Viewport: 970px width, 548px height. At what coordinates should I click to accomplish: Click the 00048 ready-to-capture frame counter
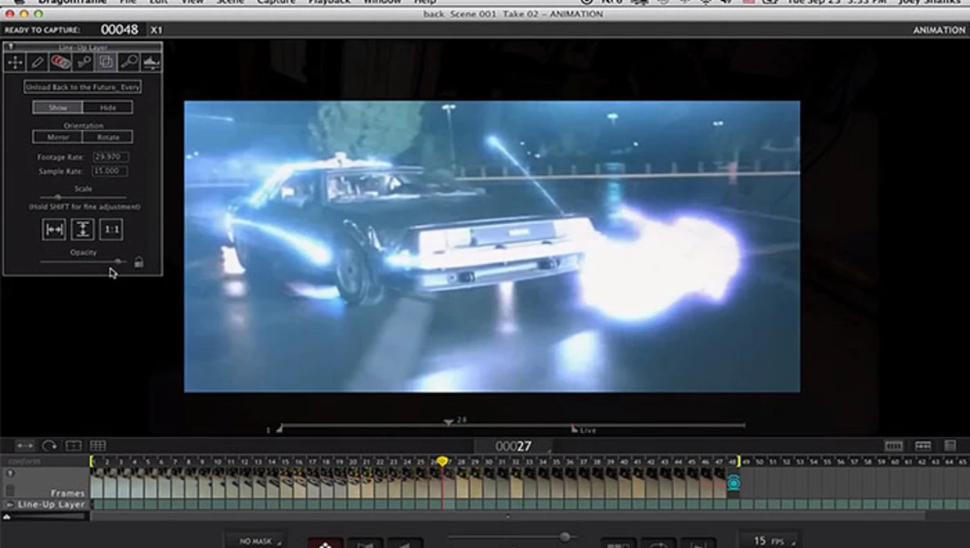click(x=120, y=29)
